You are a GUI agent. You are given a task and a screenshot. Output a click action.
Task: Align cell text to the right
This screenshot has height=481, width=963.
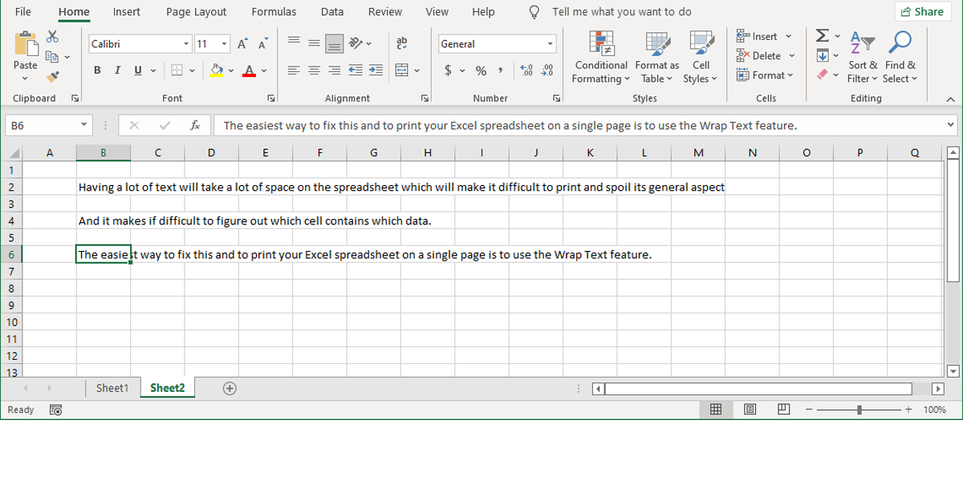pyautogui.click(x=335, y=71)
